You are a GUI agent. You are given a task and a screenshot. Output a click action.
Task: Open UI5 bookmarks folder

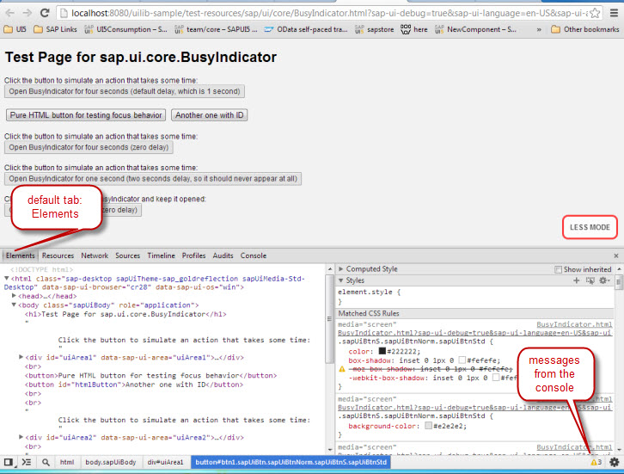[x=15, y=29]
